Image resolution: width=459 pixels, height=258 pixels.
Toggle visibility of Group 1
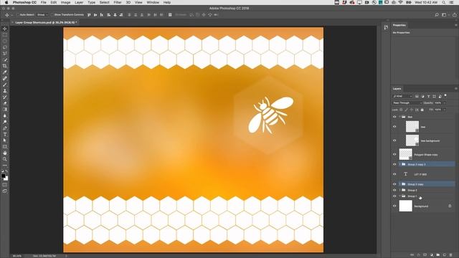click(x=394, y=196)
